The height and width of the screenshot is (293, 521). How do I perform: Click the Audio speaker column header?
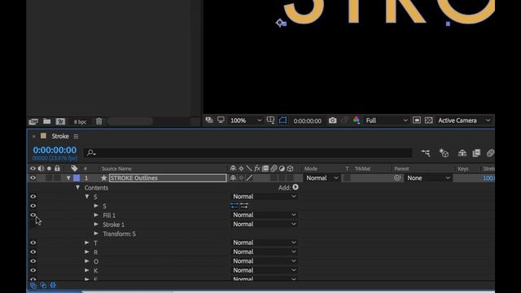41,168
